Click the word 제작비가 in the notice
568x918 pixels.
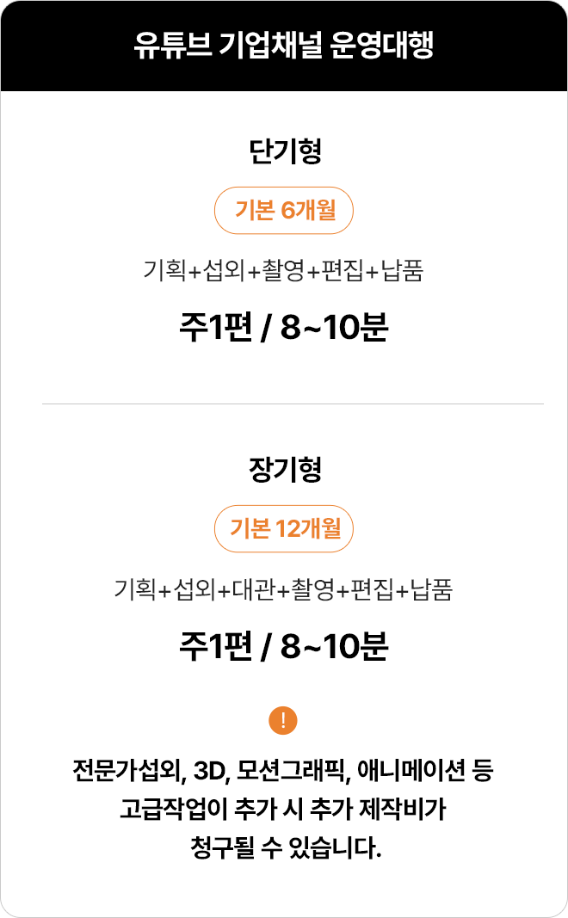click(403, 809)
